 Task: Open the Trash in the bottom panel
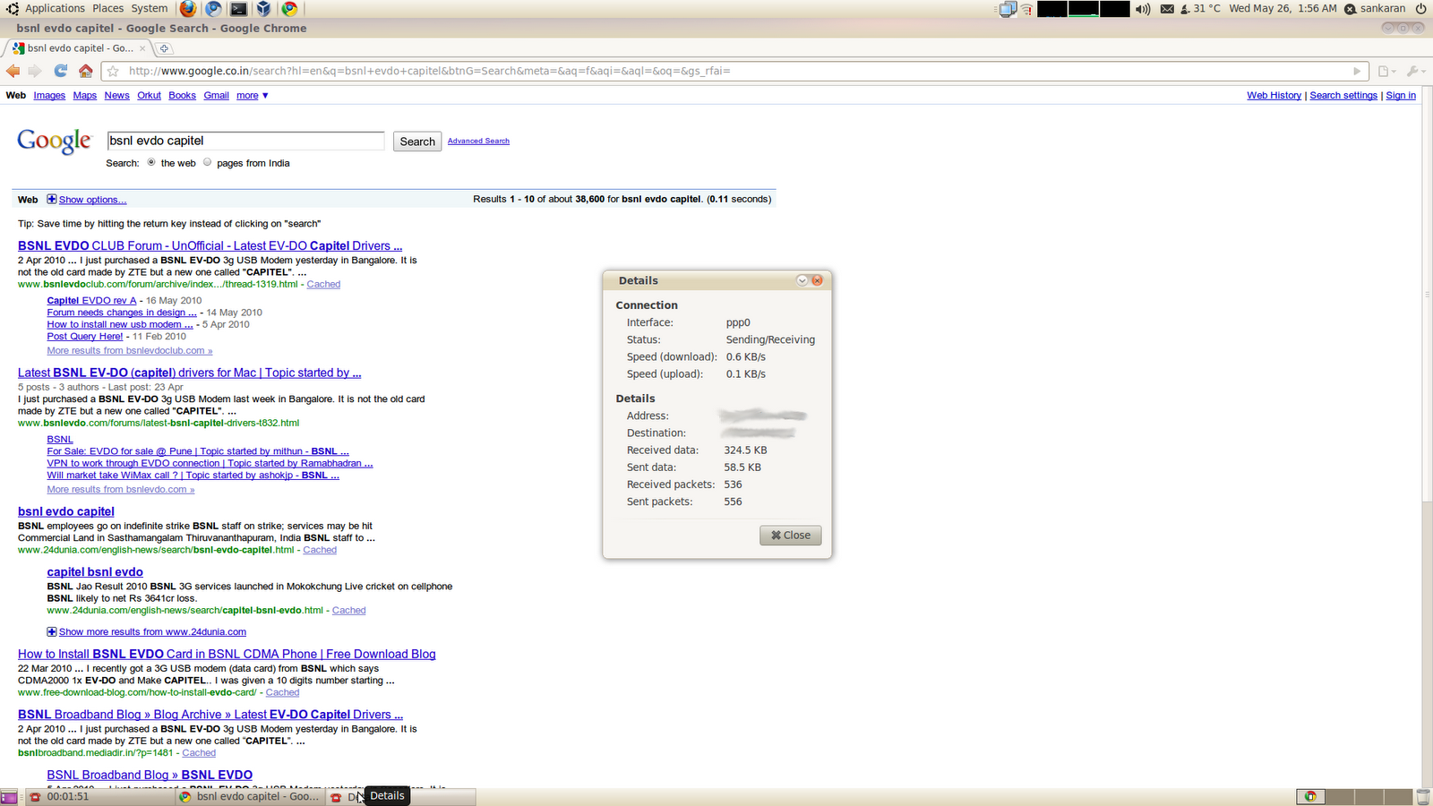tap(1423, 797)
